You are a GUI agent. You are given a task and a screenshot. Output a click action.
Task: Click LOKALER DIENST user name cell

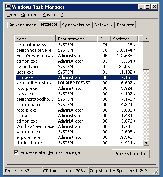point(74,83)
